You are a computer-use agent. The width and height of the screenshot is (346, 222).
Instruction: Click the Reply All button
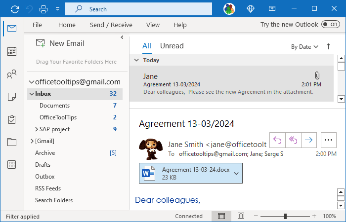coord(293,140)
